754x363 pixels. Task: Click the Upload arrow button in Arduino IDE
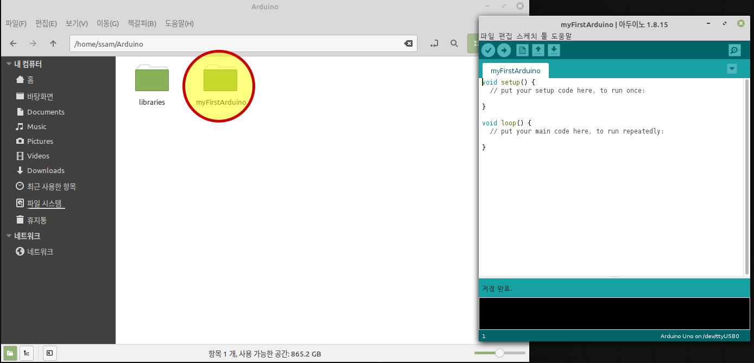(504, 50)
